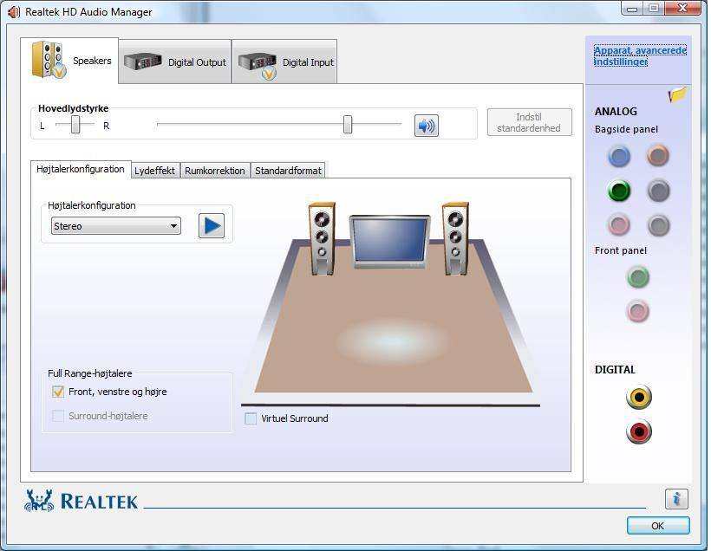
Task: Open the Lydeffekt tab
Action: pyautogui.click(x=155, y=171)
